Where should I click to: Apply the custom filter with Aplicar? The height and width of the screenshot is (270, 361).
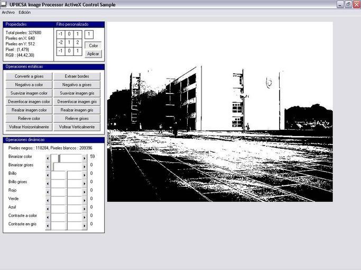coord(93,54)
